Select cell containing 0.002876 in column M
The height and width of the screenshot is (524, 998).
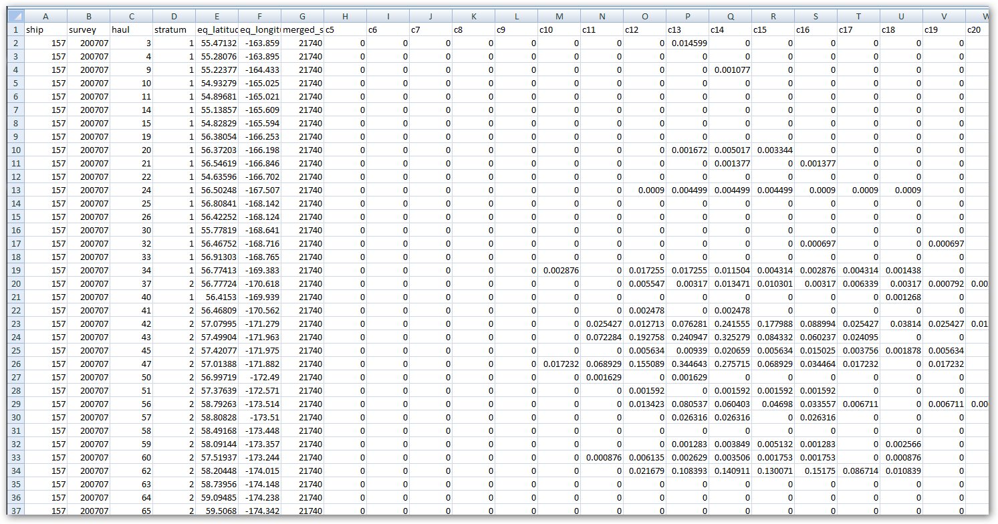(559, 270)
